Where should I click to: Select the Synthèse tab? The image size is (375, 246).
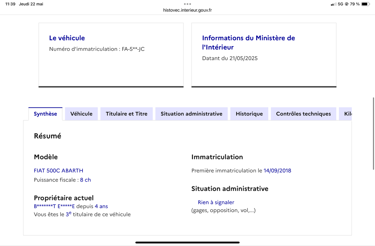tap(45, 114)
